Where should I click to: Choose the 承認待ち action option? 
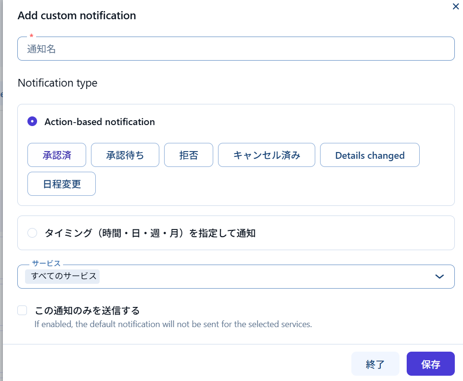point(125,155)
